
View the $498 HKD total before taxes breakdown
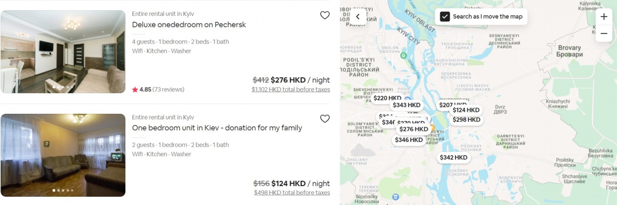pos(292,193)
